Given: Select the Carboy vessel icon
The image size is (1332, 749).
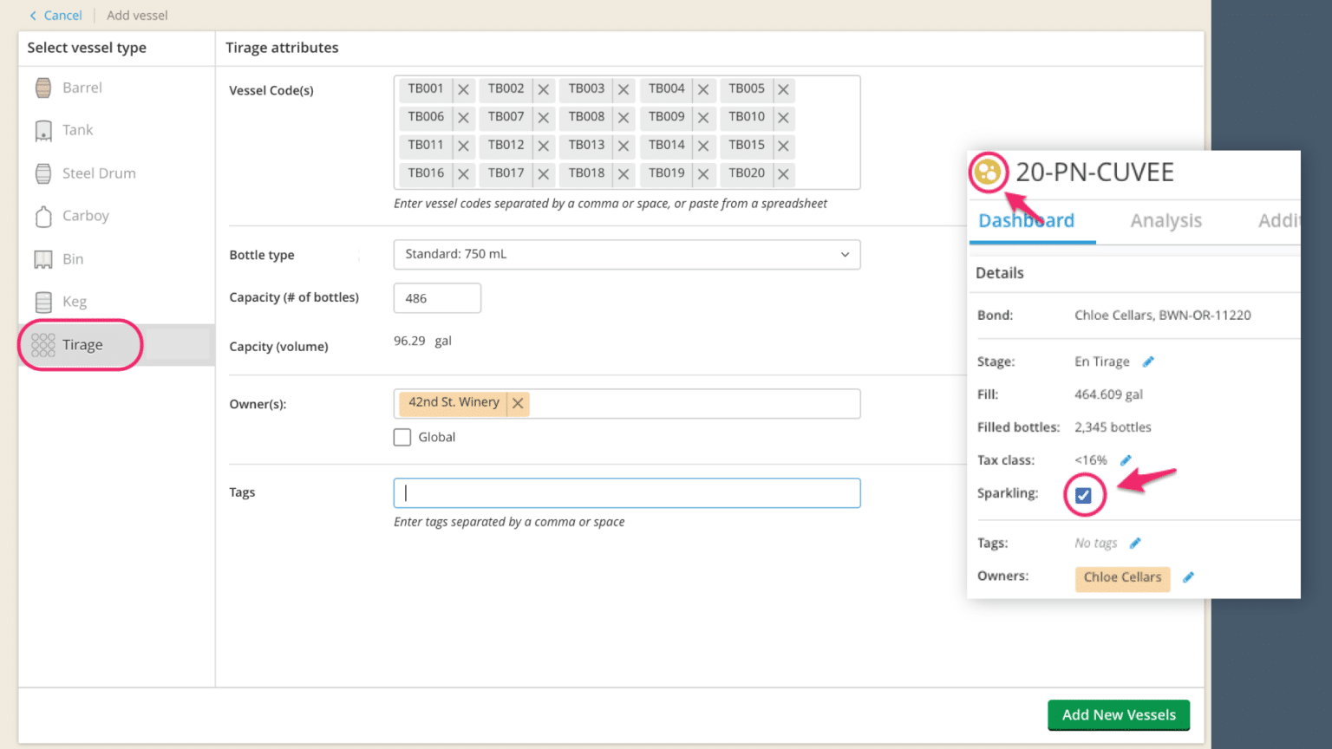Looking at the screenshot, I should click(x=43, y=216).
